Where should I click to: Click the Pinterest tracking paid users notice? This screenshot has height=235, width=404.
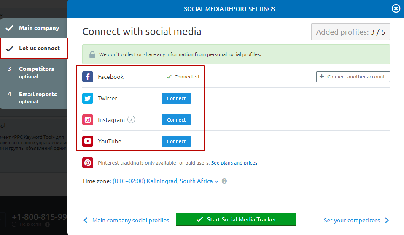pos(154,163)
